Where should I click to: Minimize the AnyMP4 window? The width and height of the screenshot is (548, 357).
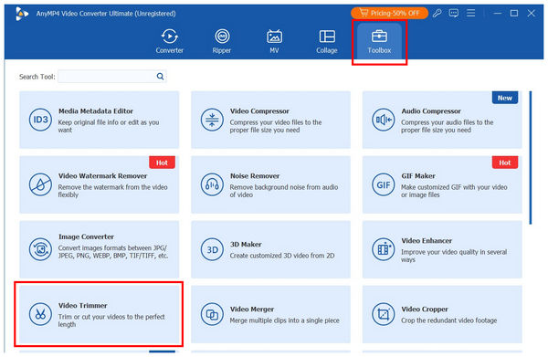pyautogui.click(x=498, y=14)
